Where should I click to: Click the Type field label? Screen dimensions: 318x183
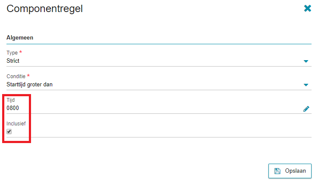[12, 53]
